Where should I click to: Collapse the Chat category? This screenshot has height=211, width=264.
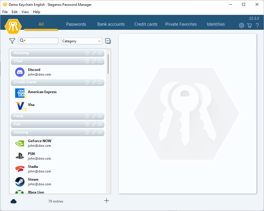tap(100, 61)
